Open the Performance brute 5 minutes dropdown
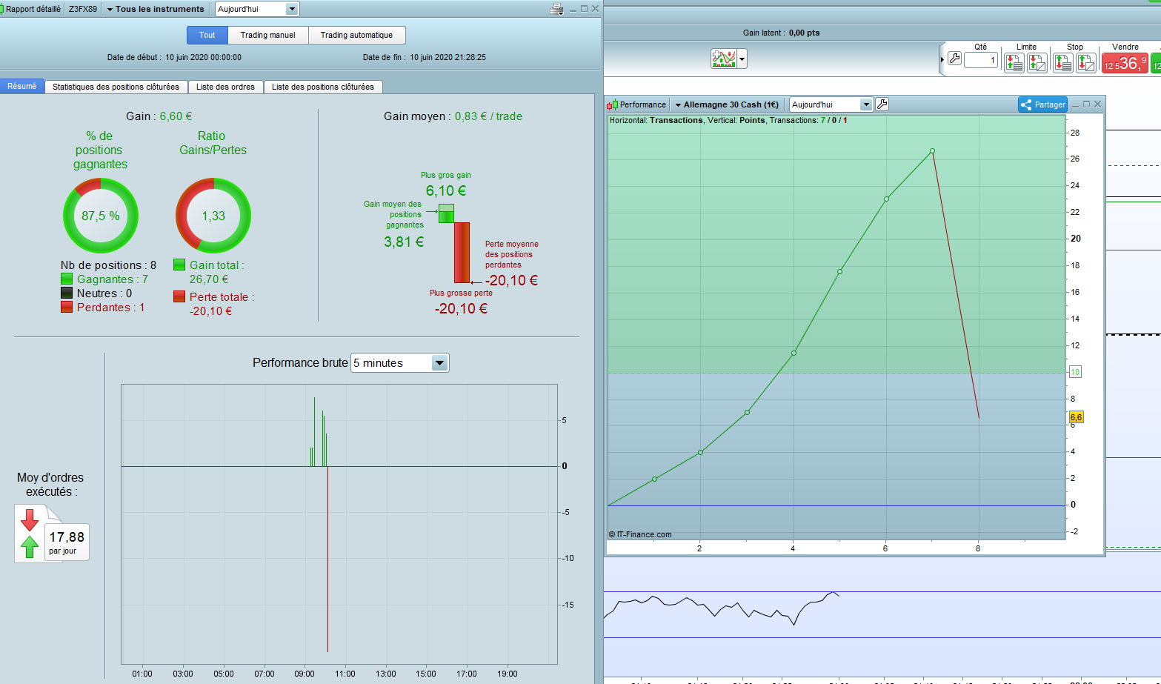The image size is (1161, 684). [399, 363]
